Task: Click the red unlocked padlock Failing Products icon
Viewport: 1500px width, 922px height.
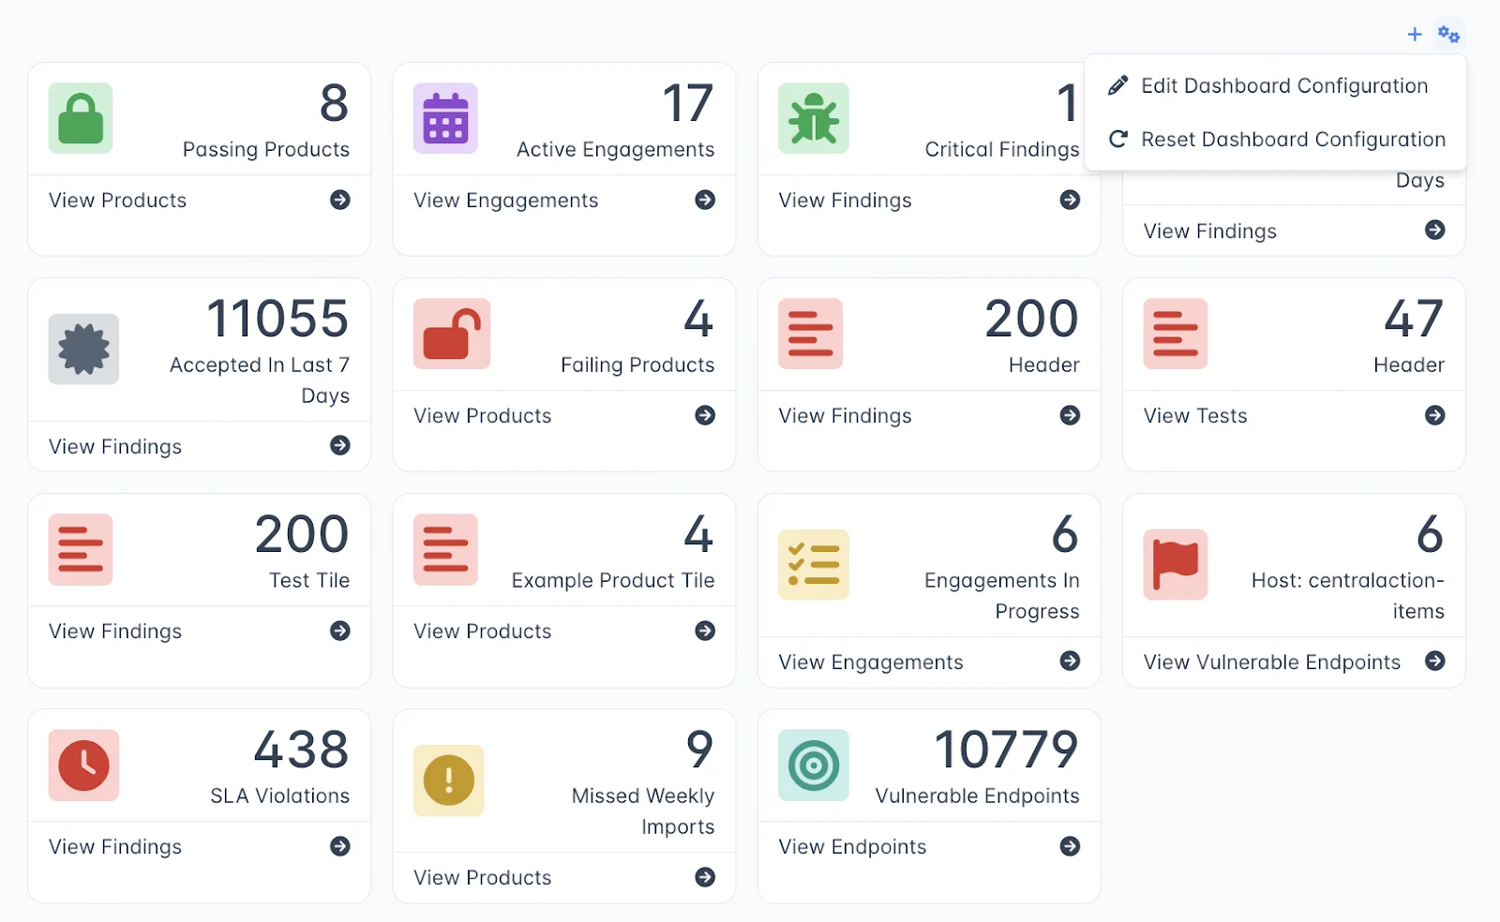Action: [452, 334]
